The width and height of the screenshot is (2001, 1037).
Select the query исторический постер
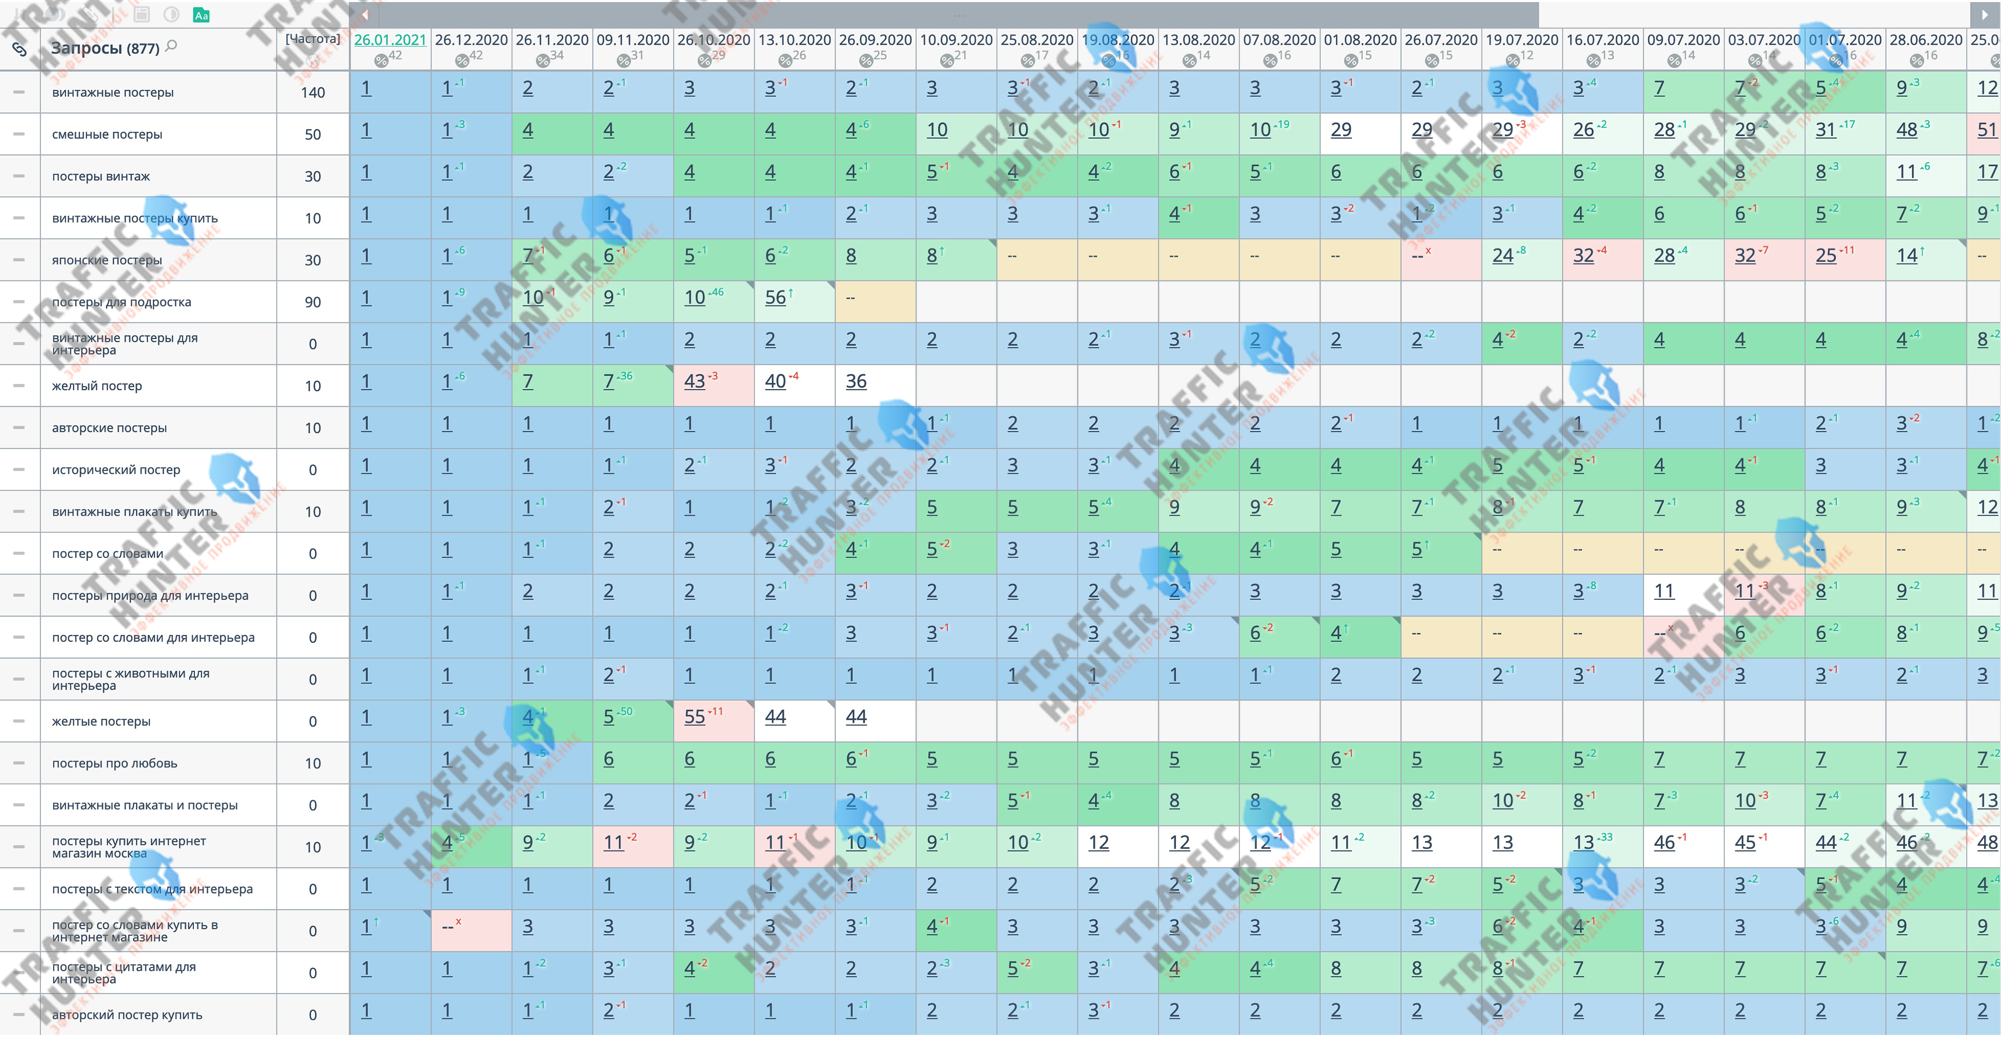pyautogui.click(x=116, y=470)
